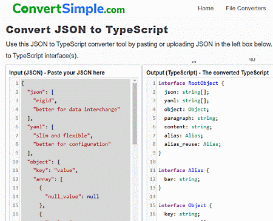The height and width of the screenshot is (221, 273).
Task: Open the ConvertSimple.com logo homepage
Action: click(x=69, y=9)
